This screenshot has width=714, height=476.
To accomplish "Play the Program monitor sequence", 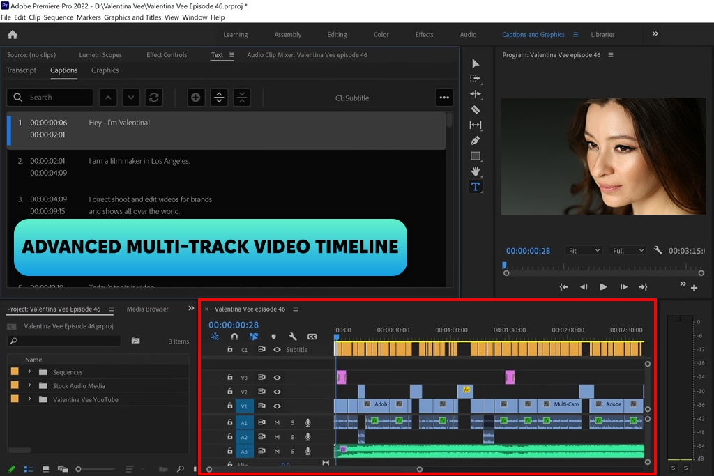I will pyautogui.click(x=603, y=287).
